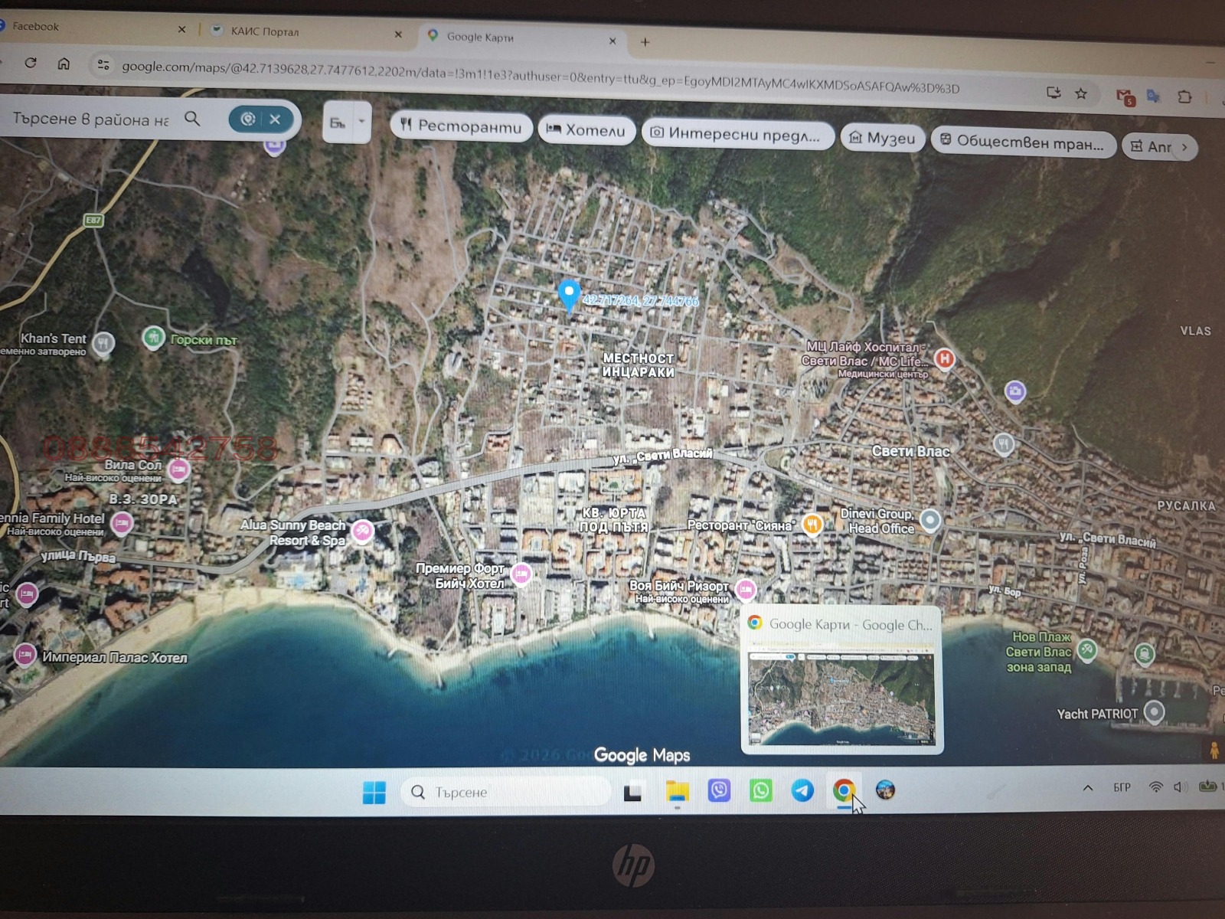Open site information icon in address bar
Screen dimensions: 1225x919
[103, 65]
